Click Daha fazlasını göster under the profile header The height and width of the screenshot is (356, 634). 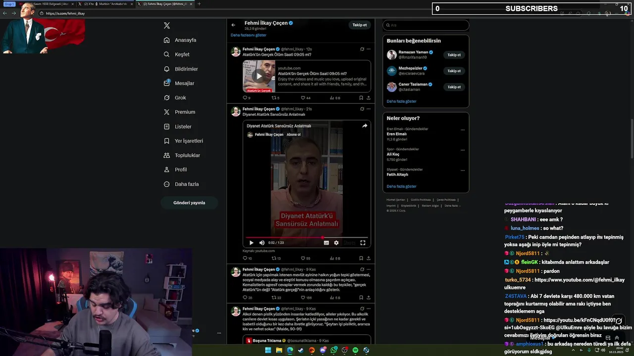point(249,35)
